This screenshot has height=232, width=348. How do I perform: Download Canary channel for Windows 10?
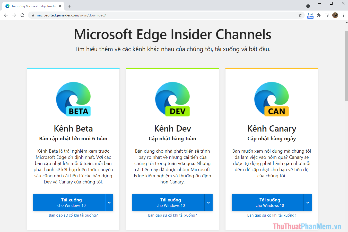[268, 202]
